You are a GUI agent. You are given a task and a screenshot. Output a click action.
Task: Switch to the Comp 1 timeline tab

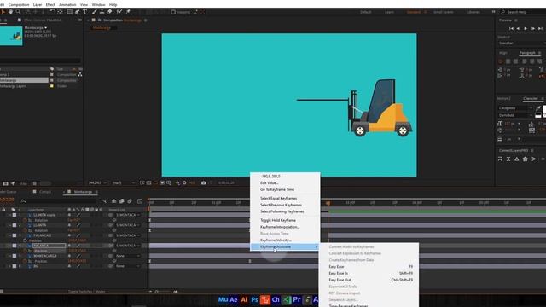tap(45, 192)
